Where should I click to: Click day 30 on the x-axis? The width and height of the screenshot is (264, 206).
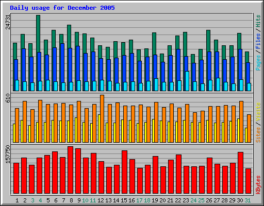[x=240, y=200]
